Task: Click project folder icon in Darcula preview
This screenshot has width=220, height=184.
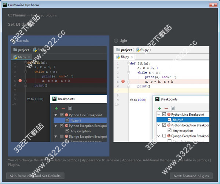Action: pyautogui.click(x=15, y=50)
